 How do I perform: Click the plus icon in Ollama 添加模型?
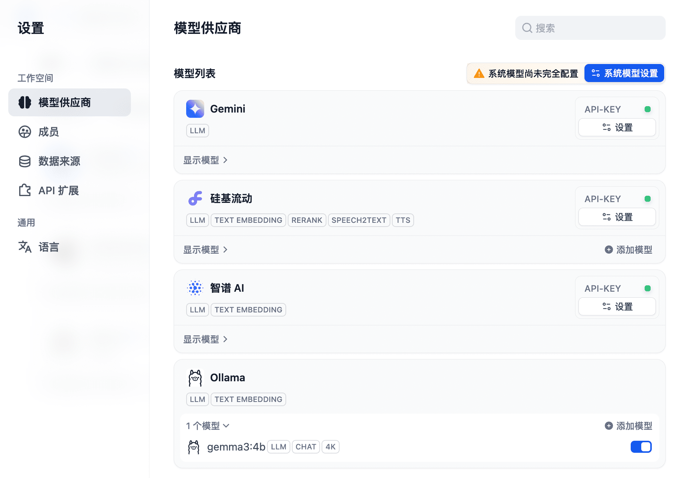pos(609,426)
